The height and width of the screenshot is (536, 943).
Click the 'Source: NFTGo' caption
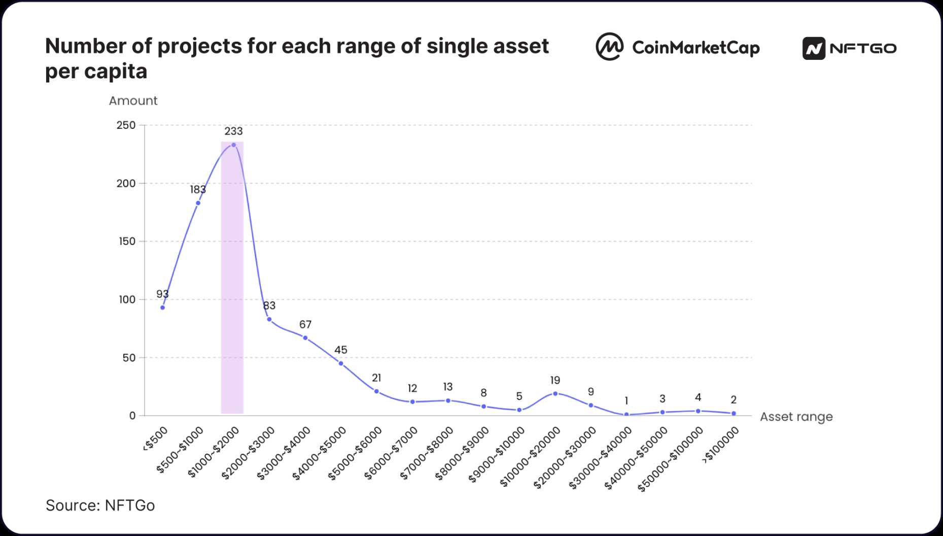100,506
